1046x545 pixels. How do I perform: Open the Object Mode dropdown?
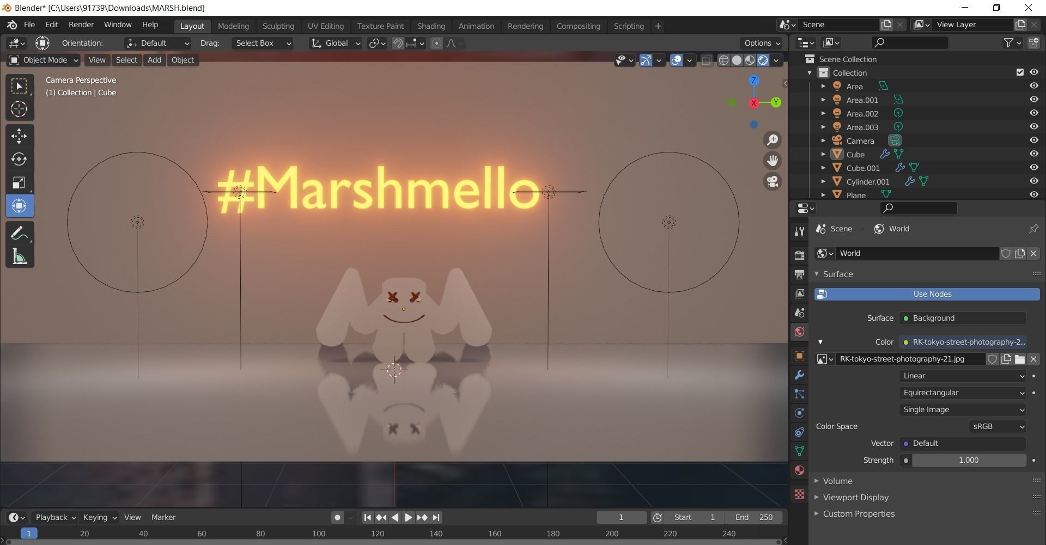[x=44, y=60]
